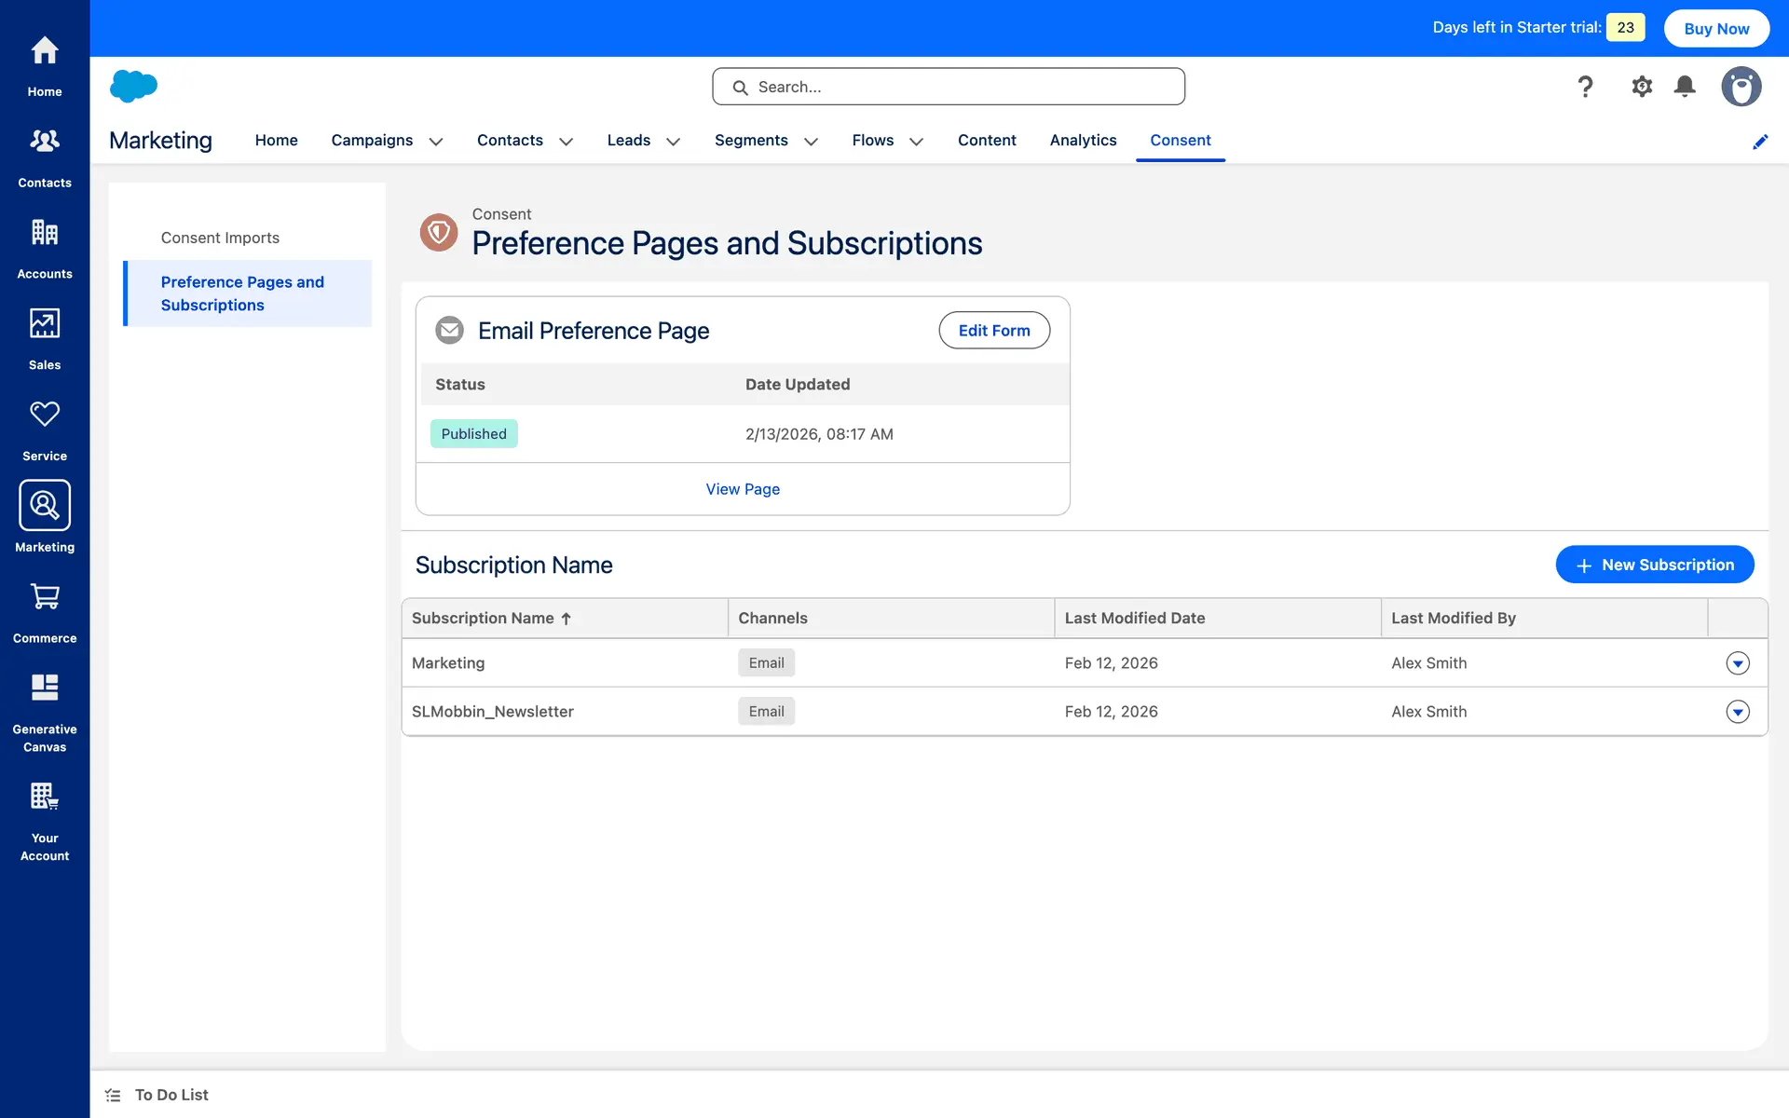Screen dimensions: 1789x1118
Task: Open the setup gear menu
Action: pos(1642,87)
